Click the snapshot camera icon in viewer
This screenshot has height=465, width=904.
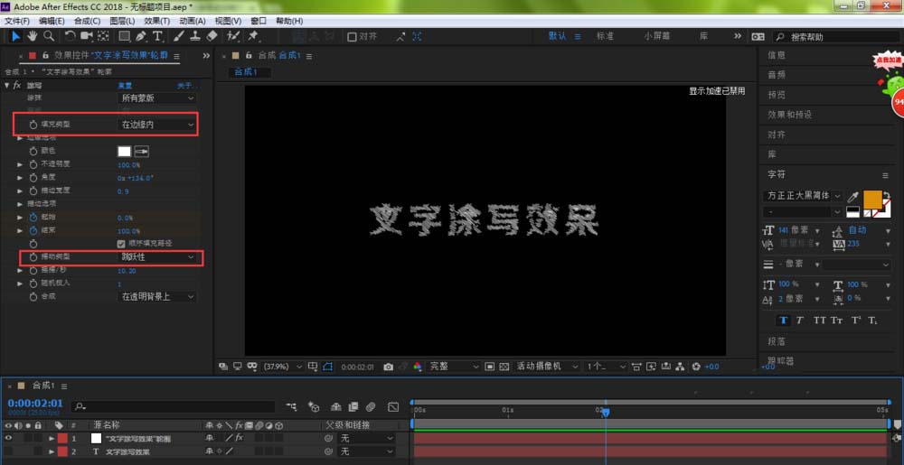(x=389, y=367)
